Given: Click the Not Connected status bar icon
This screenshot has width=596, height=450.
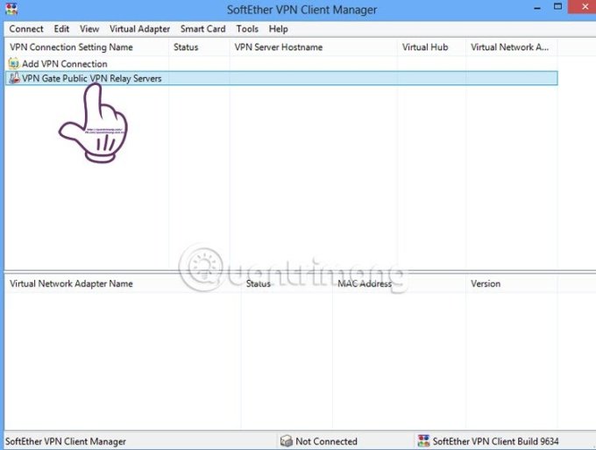Looking at the screenshot, I should (x=287, y=441).
